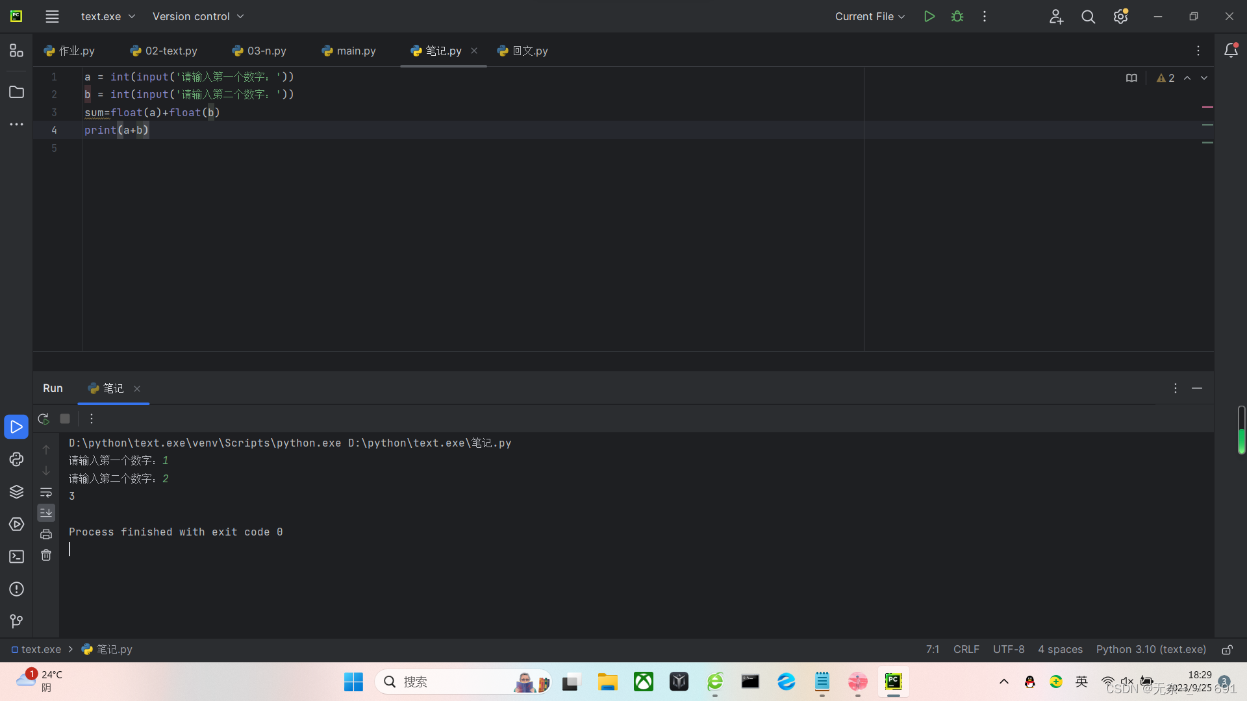
Task: Expand the text.exe project dropdown
Action: tap(108, 16)
